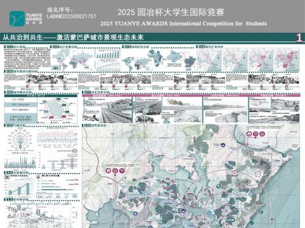The image size is (305, 228).
Task: Open the last urban expansion map with most pink
Action: (x=287, y=60)
